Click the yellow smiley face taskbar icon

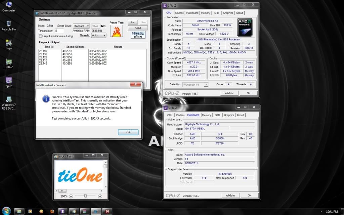point(41,212)
